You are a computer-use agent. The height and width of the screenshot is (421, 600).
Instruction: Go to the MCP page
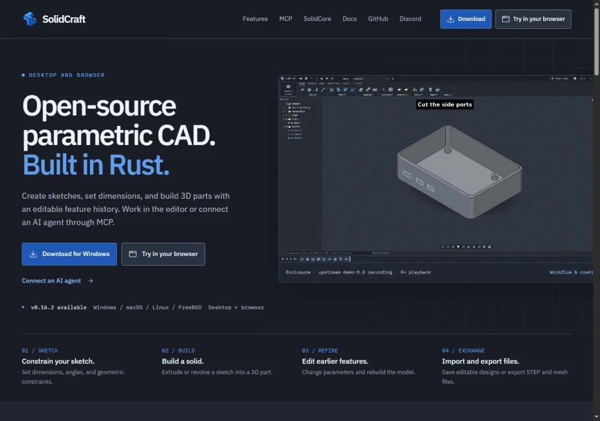(286, 19)
